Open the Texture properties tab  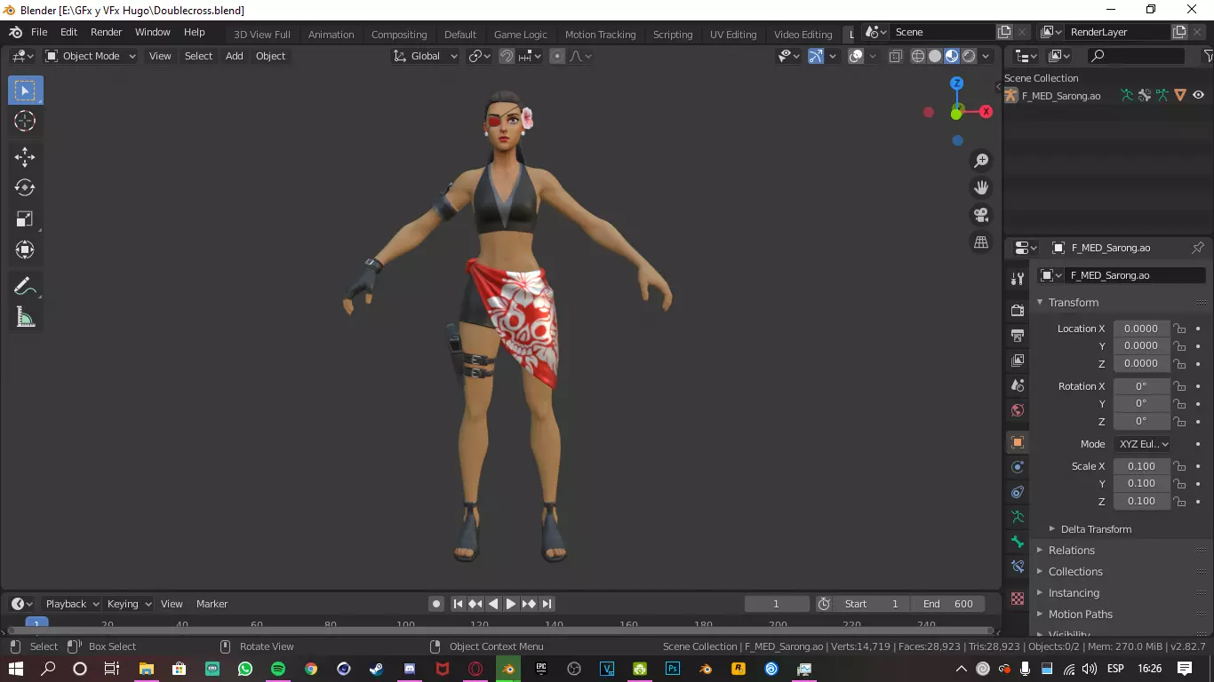click(1018, 599)
